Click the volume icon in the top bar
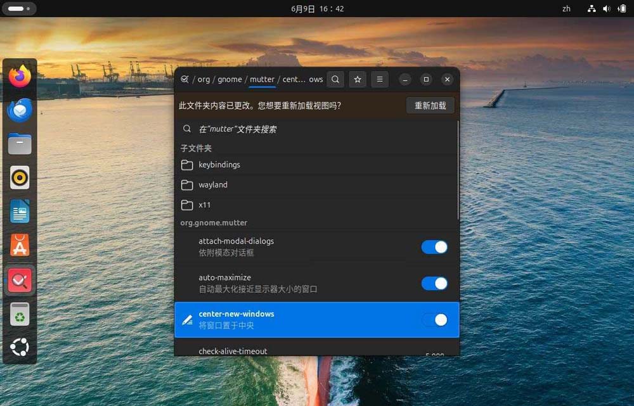Screen dimensions: 634x406 (607, 8)
